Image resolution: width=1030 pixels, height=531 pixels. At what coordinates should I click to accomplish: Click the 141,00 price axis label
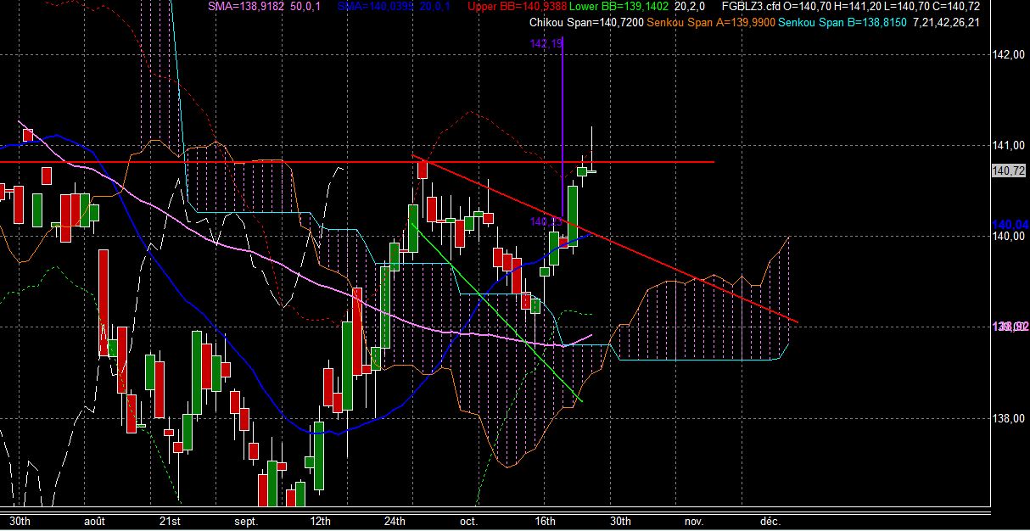tap(1008, 145)
